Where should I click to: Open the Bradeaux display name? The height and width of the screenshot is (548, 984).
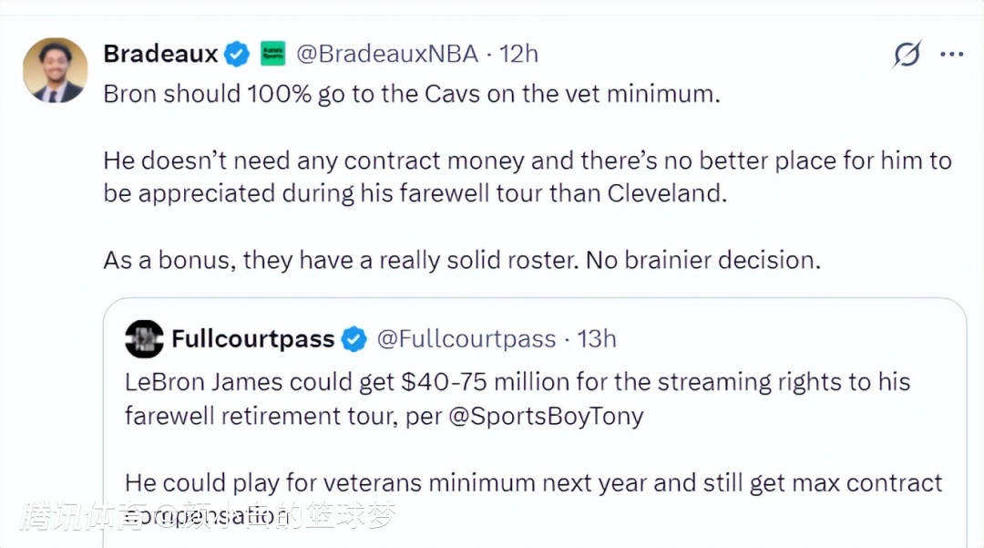(x=160, y=54)
